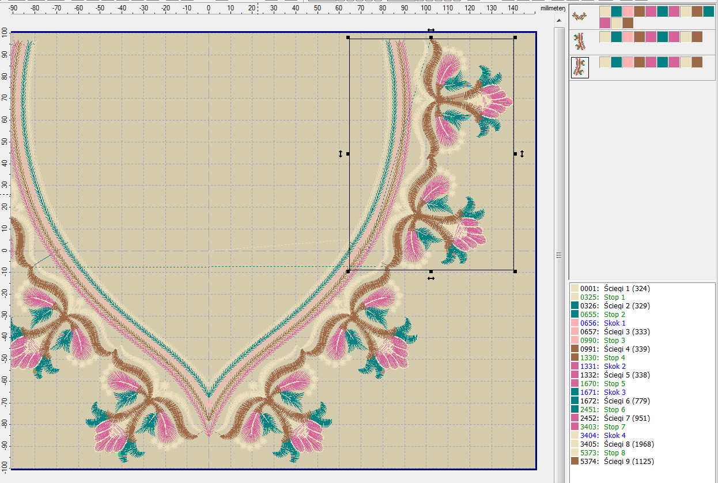
Task: Click the left-middle selection box handle
Action: tap(349, 154)
